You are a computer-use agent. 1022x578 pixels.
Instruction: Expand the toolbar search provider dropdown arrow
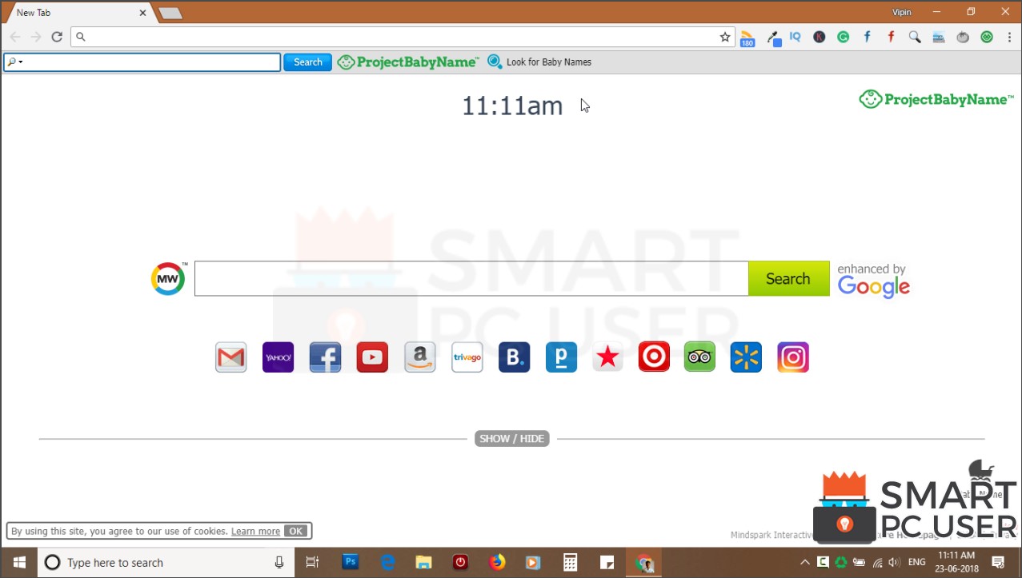pyautogui.click(x=21, y=62)
